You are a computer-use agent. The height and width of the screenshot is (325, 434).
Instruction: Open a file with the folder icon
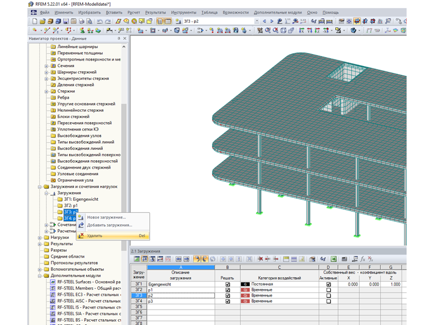click(43, 21)
